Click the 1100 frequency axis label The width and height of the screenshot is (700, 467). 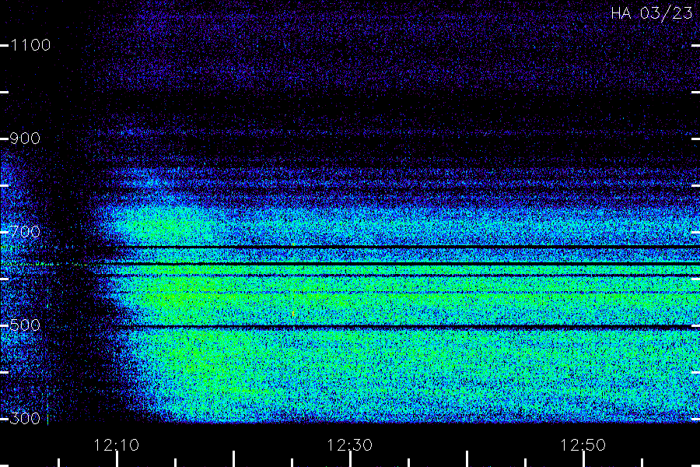click(30, 45)
